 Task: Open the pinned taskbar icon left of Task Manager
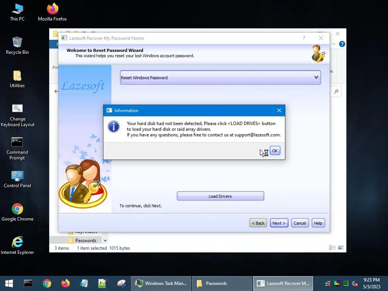tap(121, 283)
